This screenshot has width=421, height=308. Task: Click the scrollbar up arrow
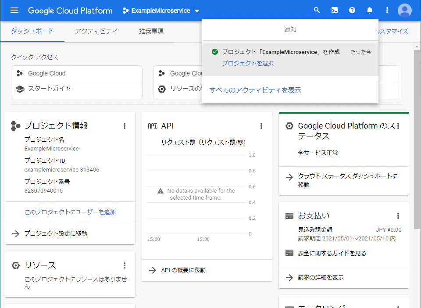(417, 47)
